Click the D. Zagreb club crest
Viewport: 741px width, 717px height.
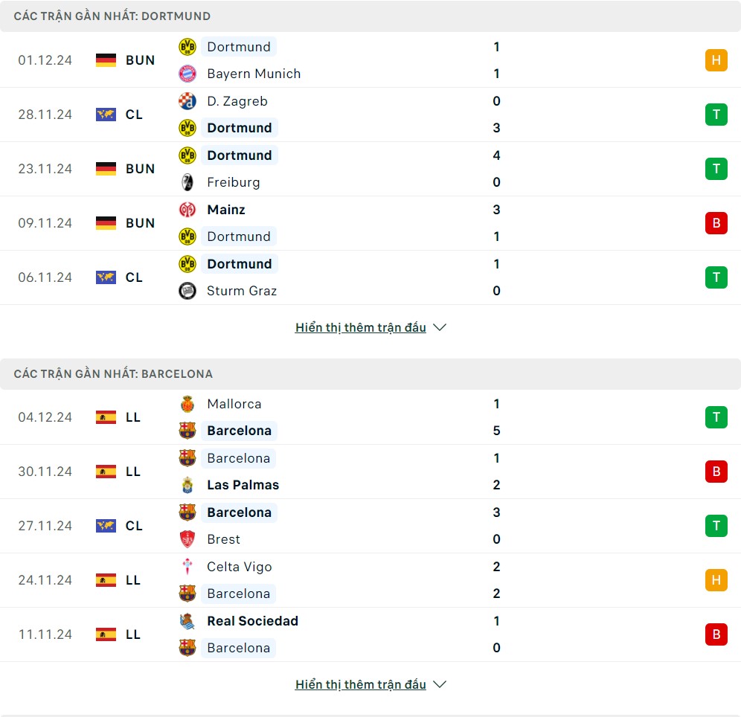[187, 101]
